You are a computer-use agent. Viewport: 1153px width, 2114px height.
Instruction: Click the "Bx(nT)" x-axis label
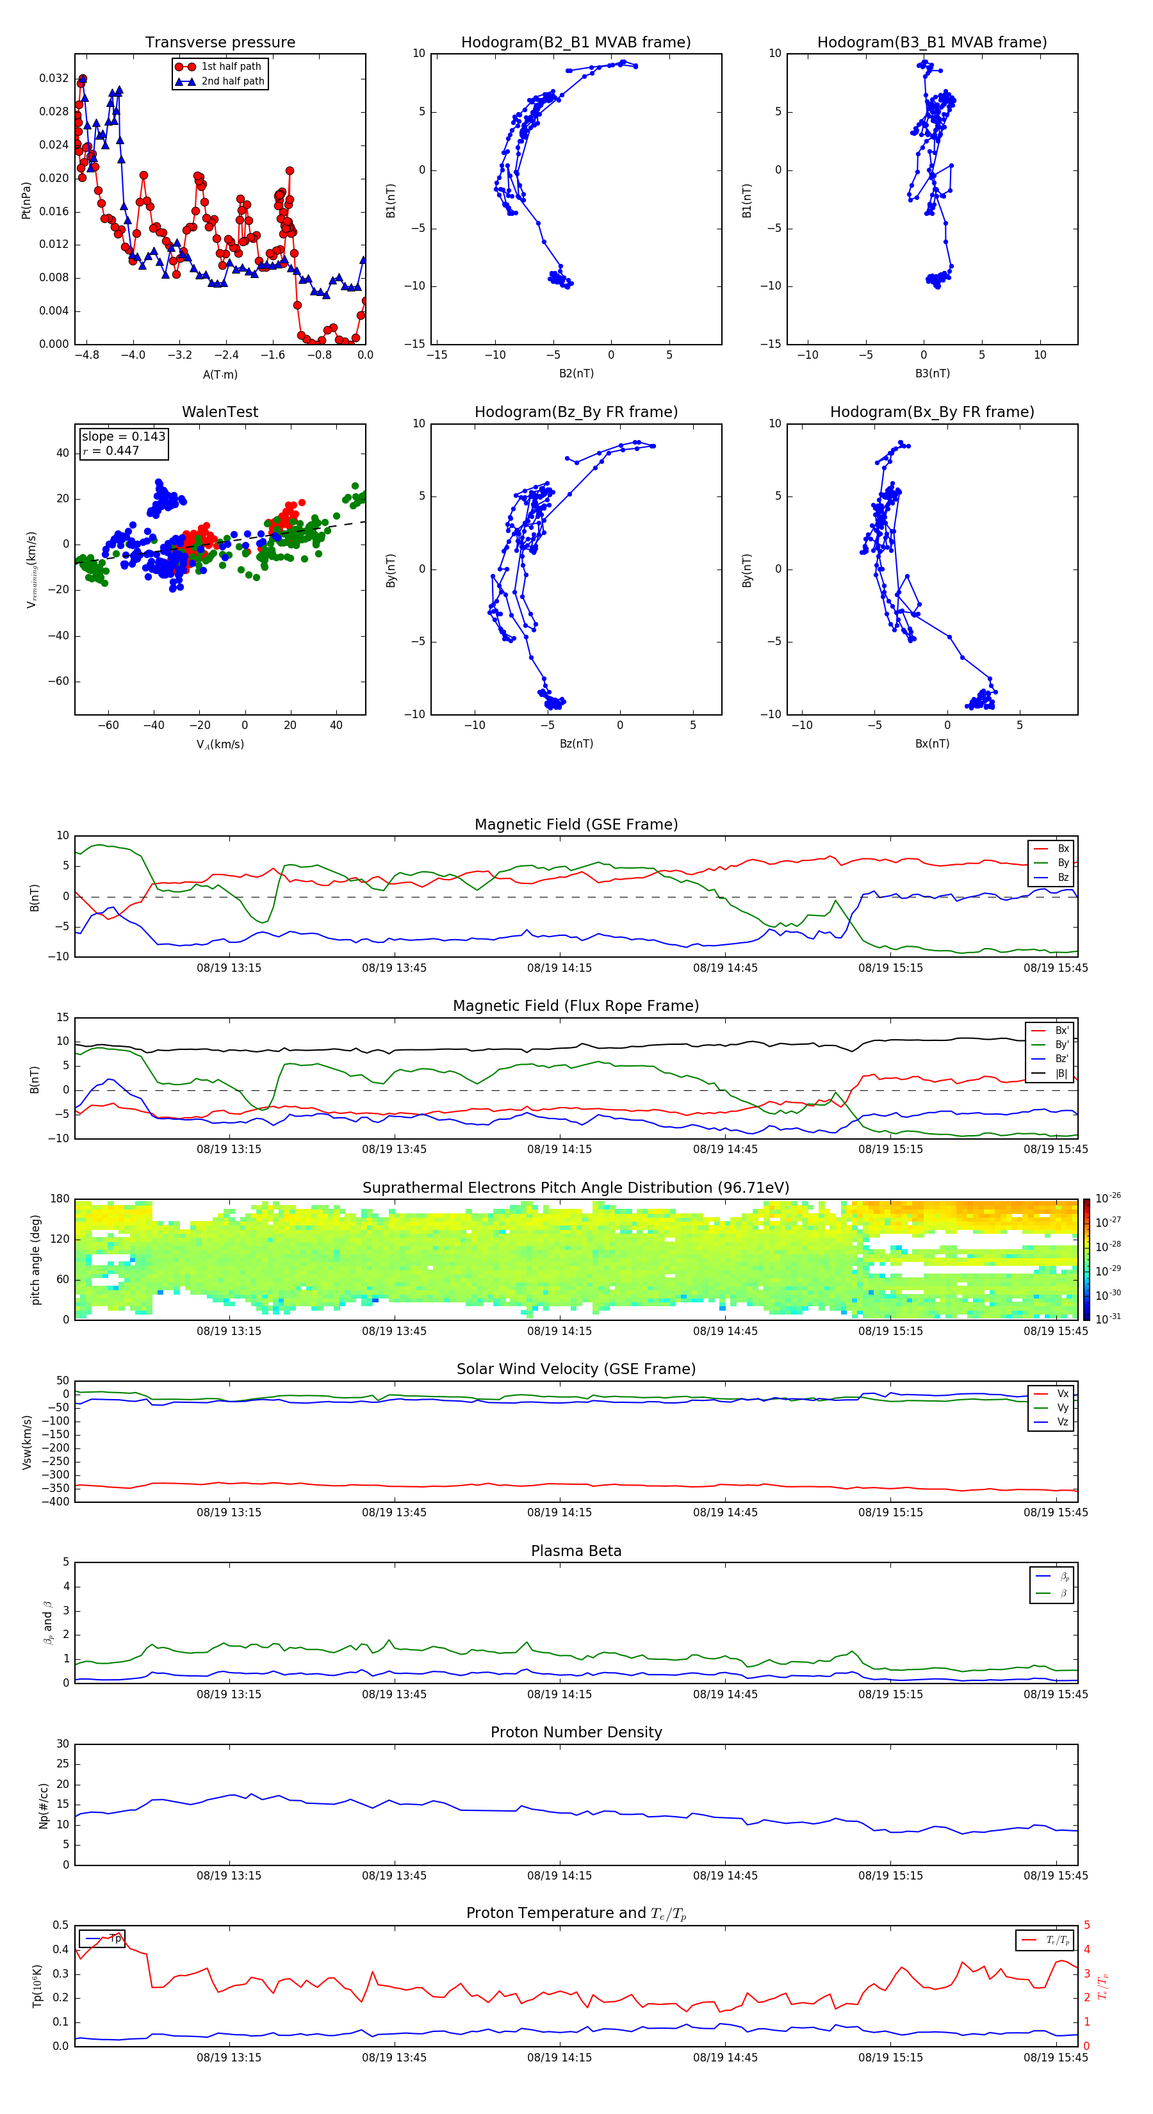pos(932,744)
